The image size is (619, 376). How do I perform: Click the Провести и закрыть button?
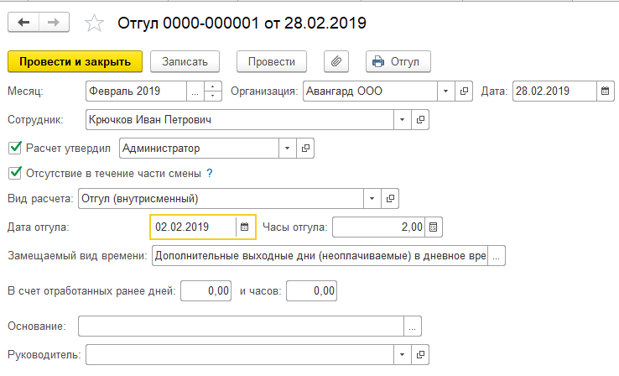pyautogui.click(x=75, y=61)
